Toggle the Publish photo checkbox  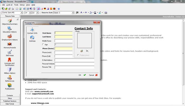78,55
